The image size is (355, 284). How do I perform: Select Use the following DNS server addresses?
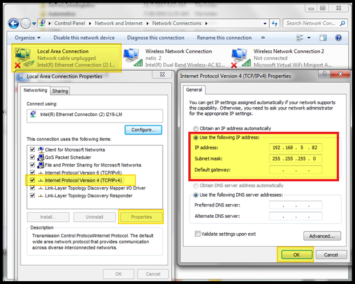pos(196,195)
